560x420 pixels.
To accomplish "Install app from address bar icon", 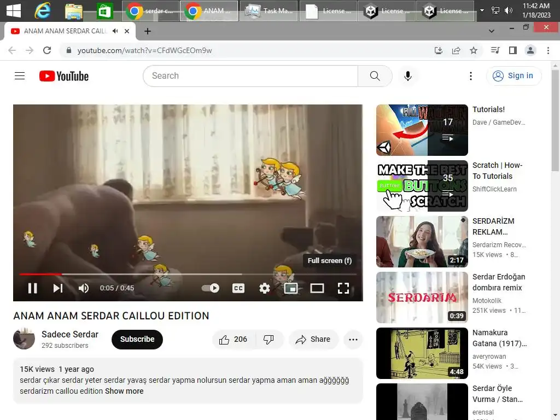I will point(438,50).
